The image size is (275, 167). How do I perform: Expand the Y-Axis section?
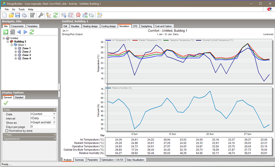(x=30, y=135)
